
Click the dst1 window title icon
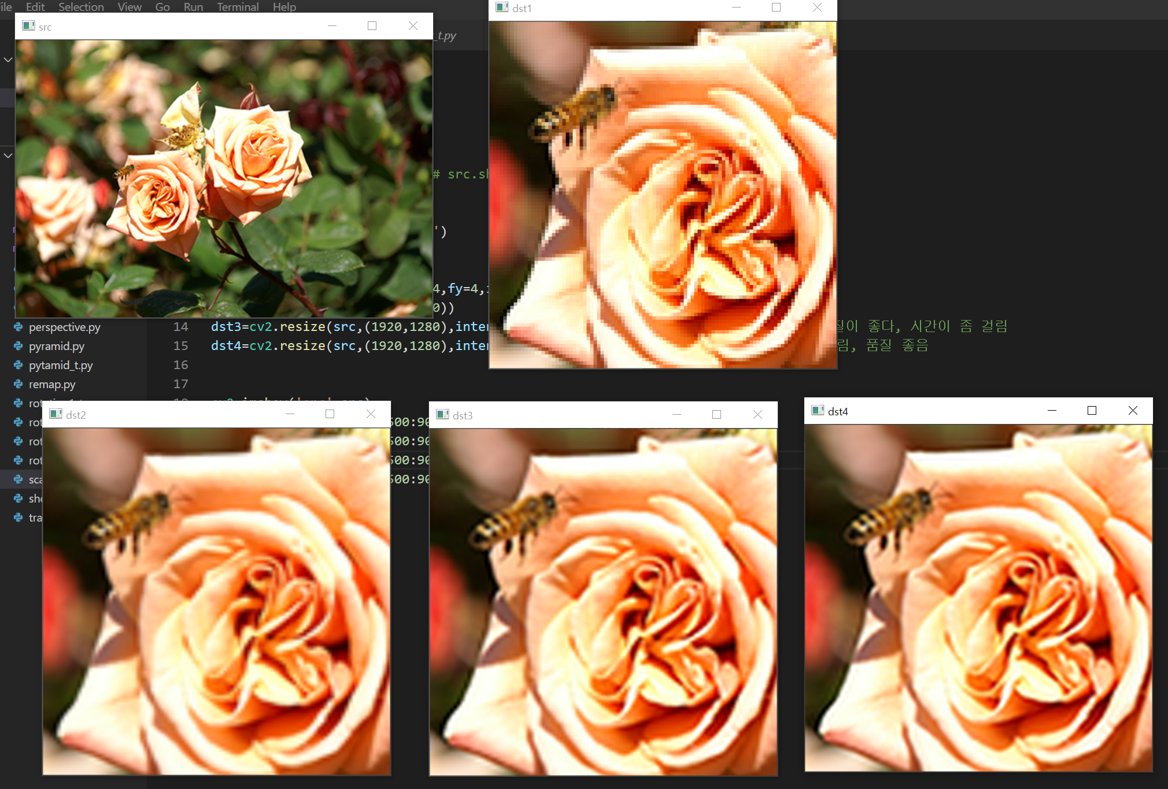click(502, 8)
